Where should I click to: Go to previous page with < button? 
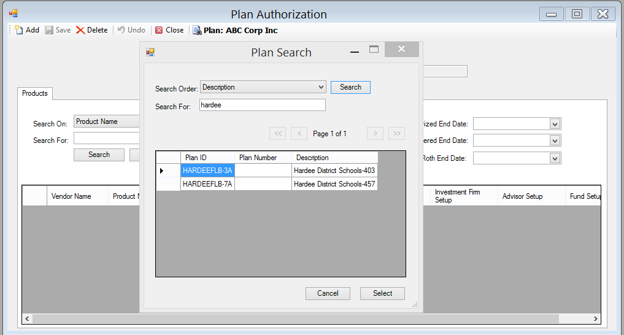point(299,133)
